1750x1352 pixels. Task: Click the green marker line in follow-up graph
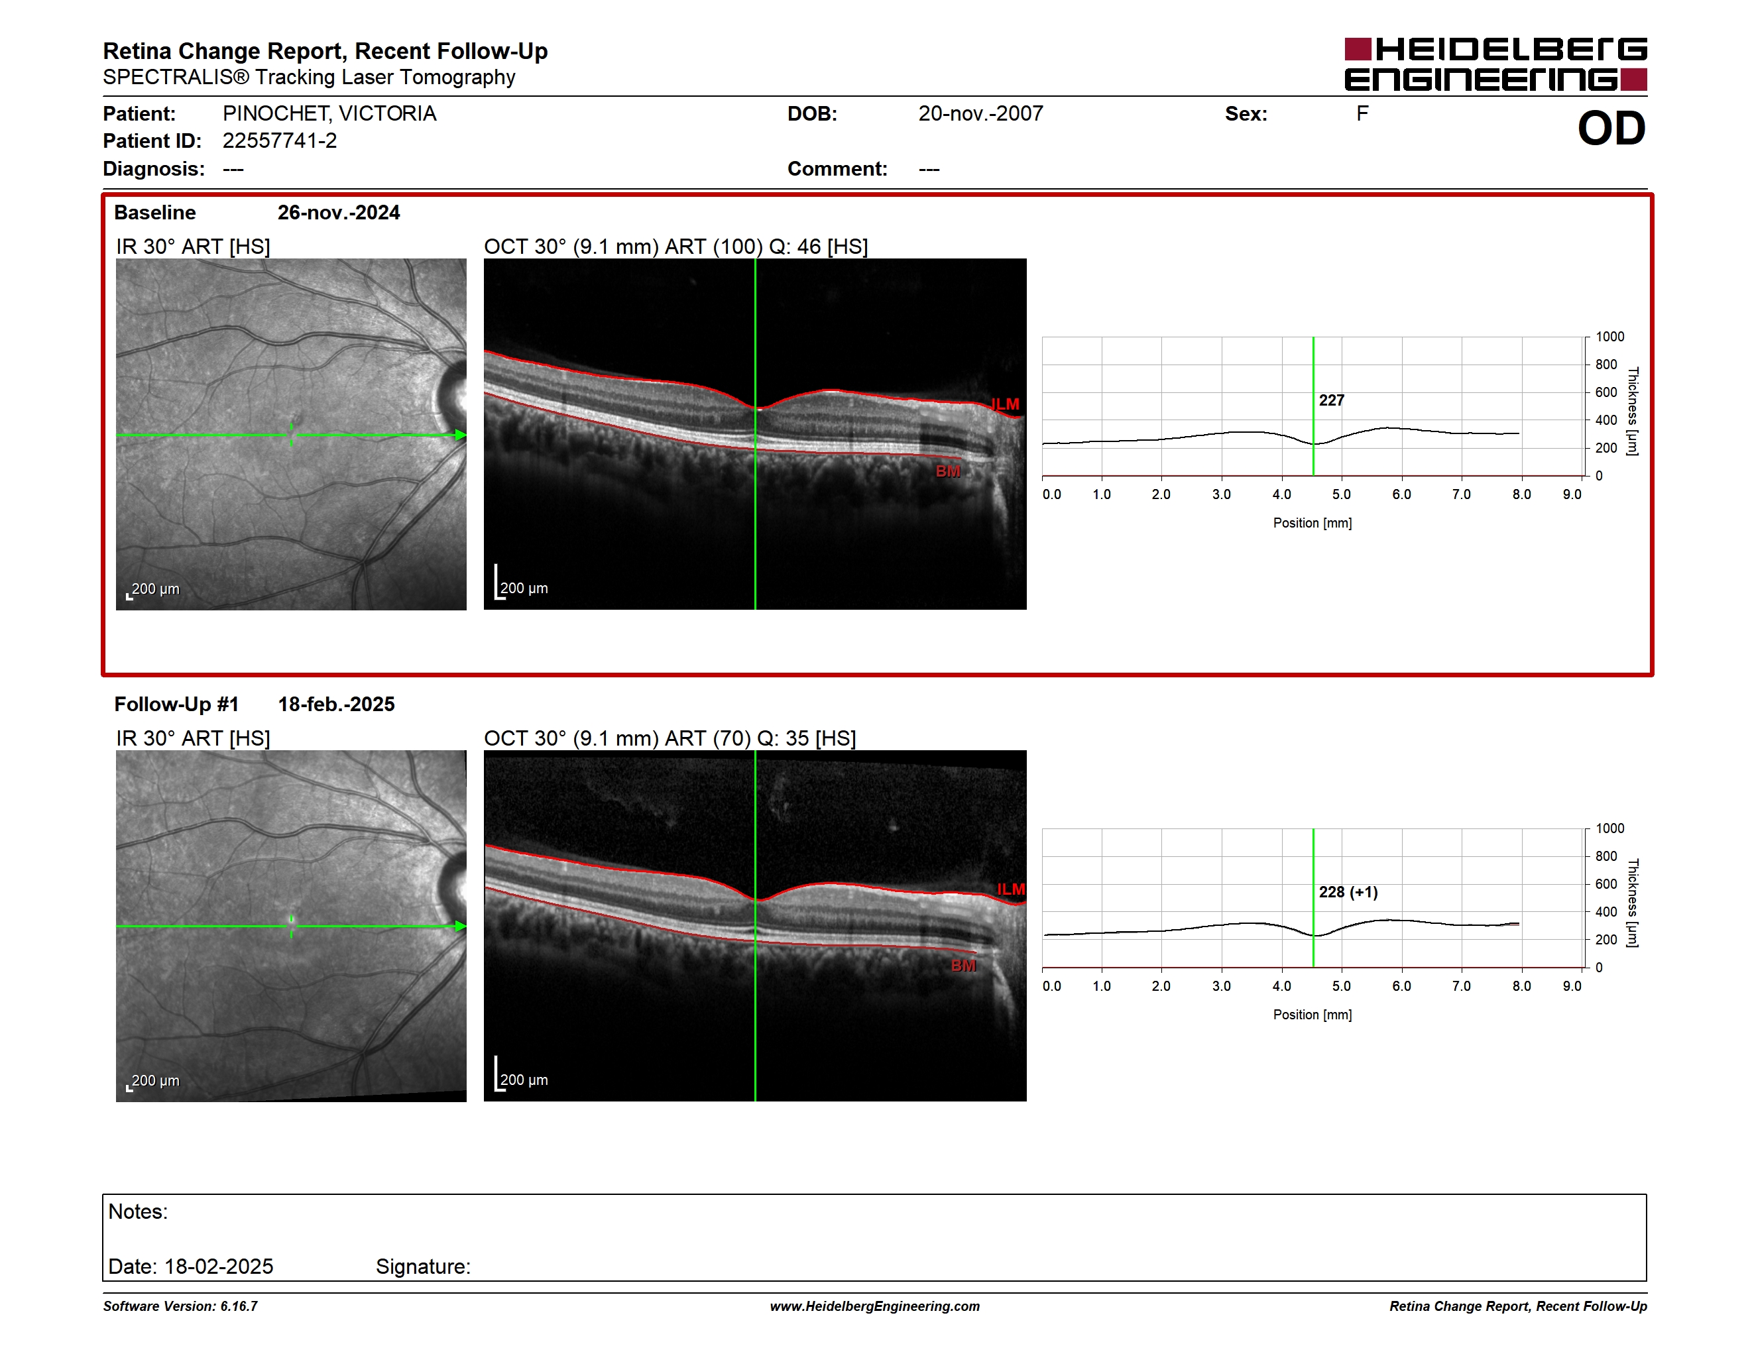1313,898
